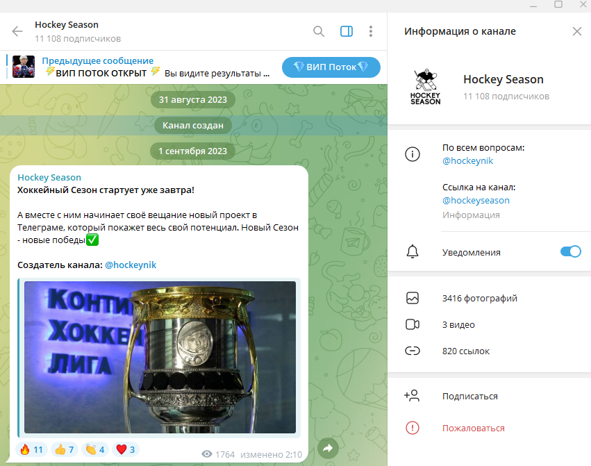Click the pinned message thumbnail image

tap(24, 67)
